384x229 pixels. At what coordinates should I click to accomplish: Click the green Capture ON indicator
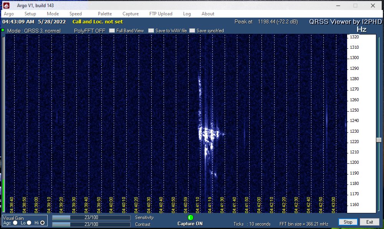tap(190, 217)
